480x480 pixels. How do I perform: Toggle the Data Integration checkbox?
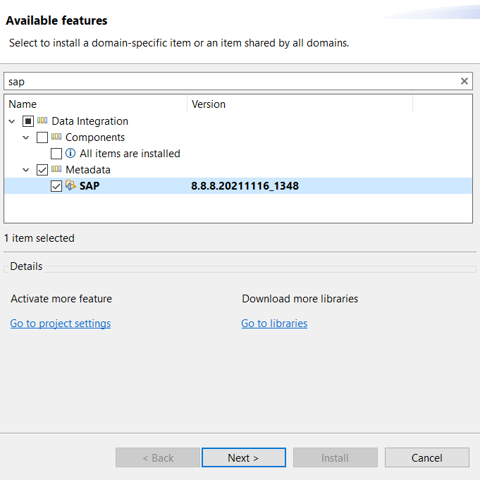pyautogui.click(x=28, y=121)
